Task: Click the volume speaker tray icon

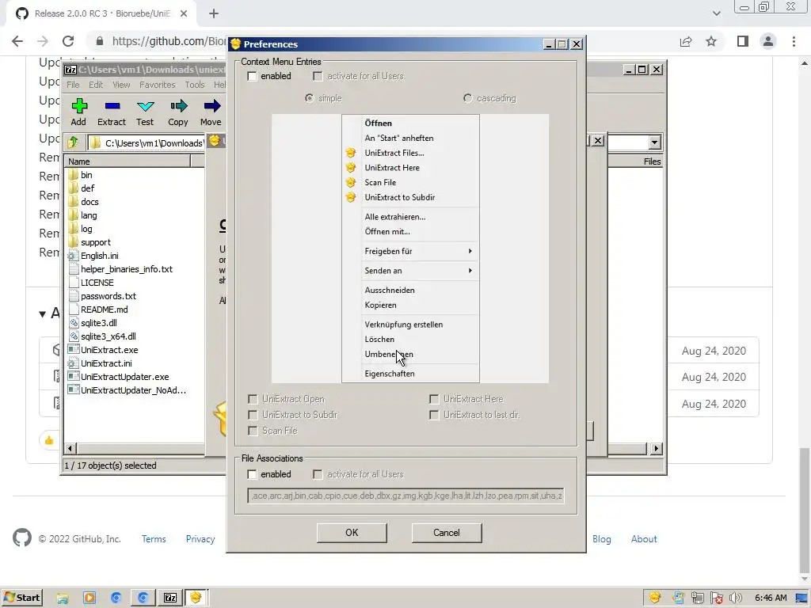Action: [736, 598]
